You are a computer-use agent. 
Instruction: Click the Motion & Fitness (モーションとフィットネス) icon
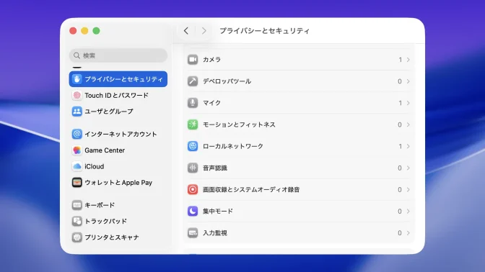(193, 124)
